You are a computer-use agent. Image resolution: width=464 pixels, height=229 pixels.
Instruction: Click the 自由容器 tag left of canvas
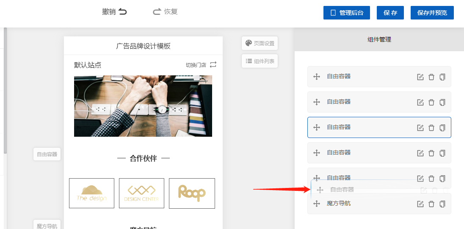pos(47,154)
